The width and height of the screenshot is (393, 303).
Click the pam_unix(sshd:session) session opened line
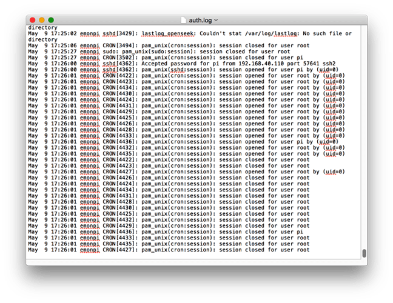(x=183, y=70)
